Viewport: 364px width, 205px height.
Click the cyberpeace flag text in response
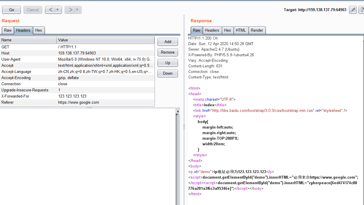pyautogui.click(x=273, y=186)
